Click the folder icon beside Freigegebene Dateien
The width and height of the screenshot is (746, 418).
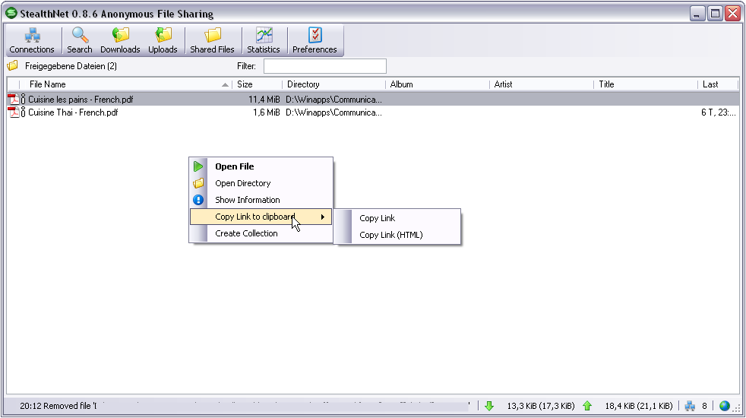tap(13, 65)
